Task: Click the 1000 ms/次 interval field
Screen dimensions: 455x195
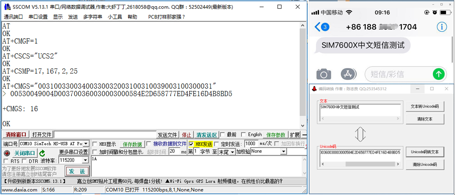Action: coord(251,144)
